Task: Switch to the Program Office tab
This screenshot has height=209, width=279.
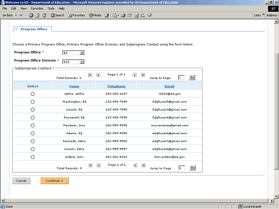Action: [x=32, y=29]
